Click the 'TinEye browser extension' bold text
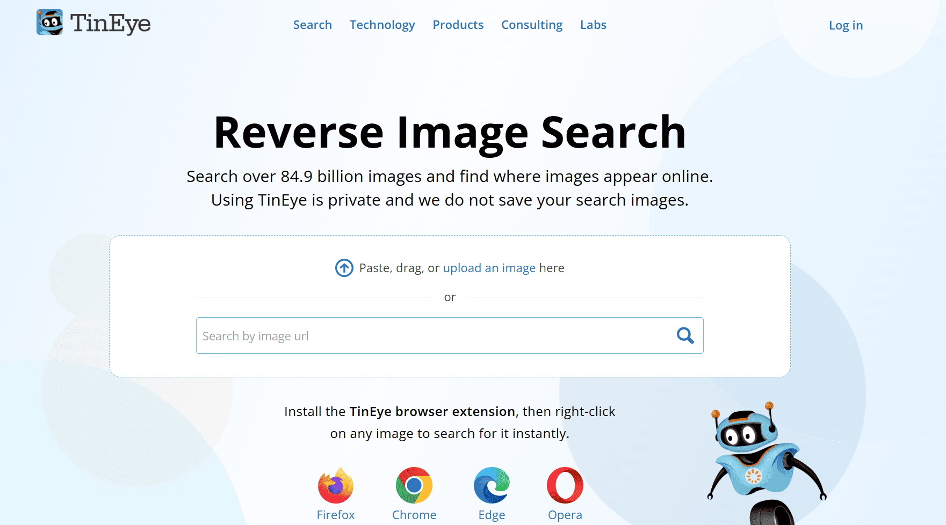This screenshot has height=525, width=946. coord(432,411)
